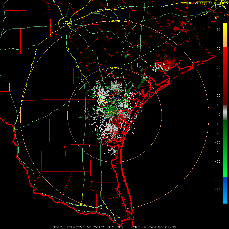Select the "10 JAN 26" date in the caption
Screen dimensions: 229x229
point(152,227)
